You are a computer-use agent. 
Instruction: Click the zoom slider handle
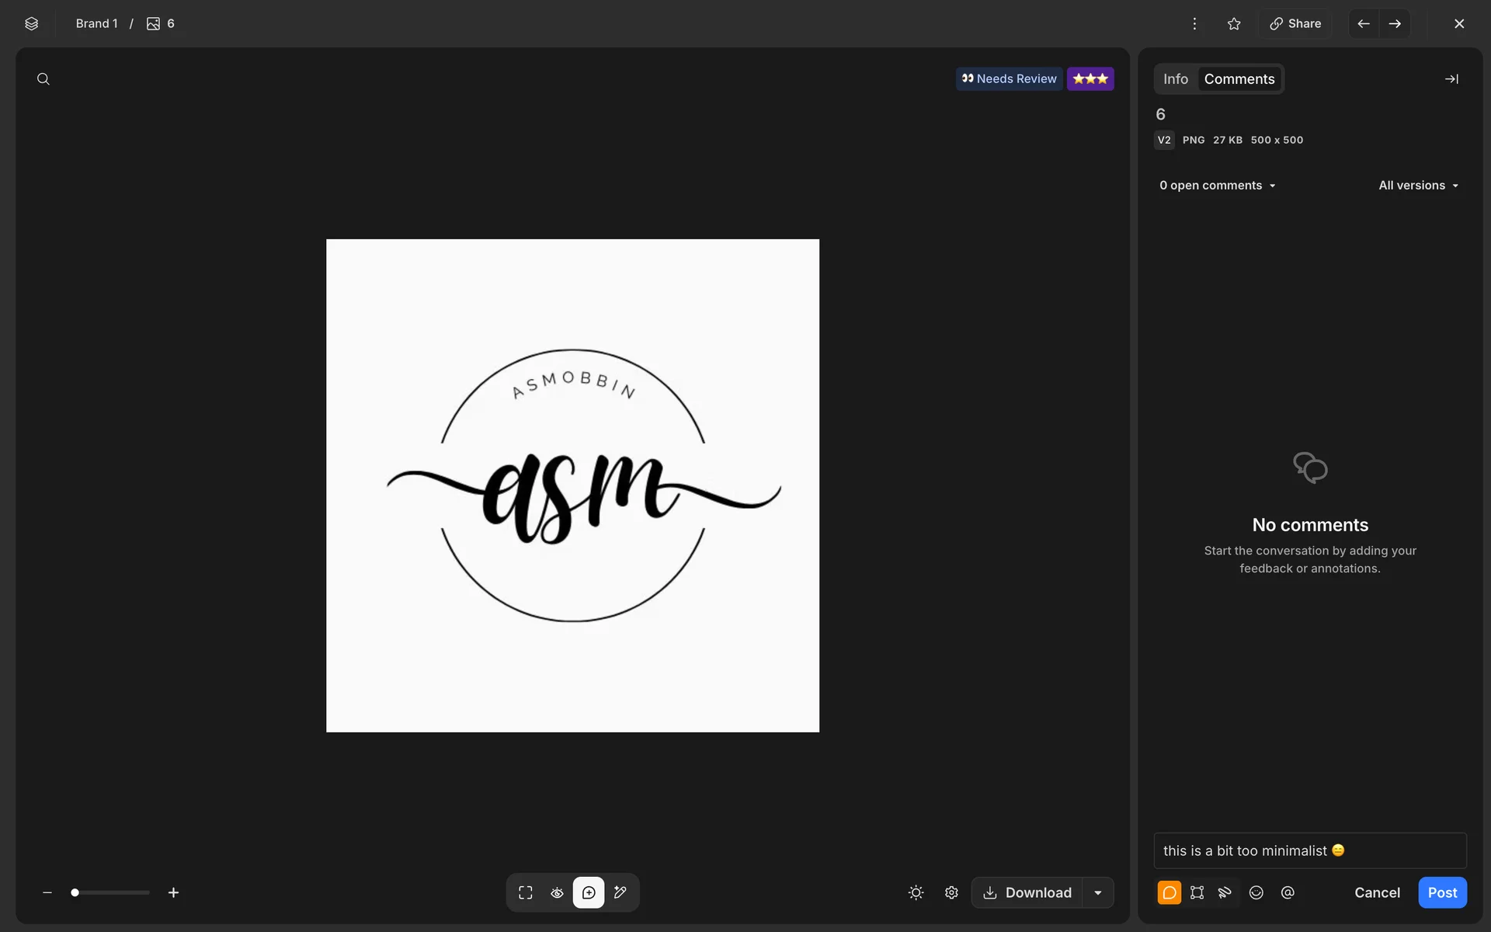tap(75, 892)
